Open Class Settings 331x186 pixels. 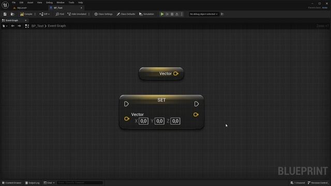pos(103,14)
